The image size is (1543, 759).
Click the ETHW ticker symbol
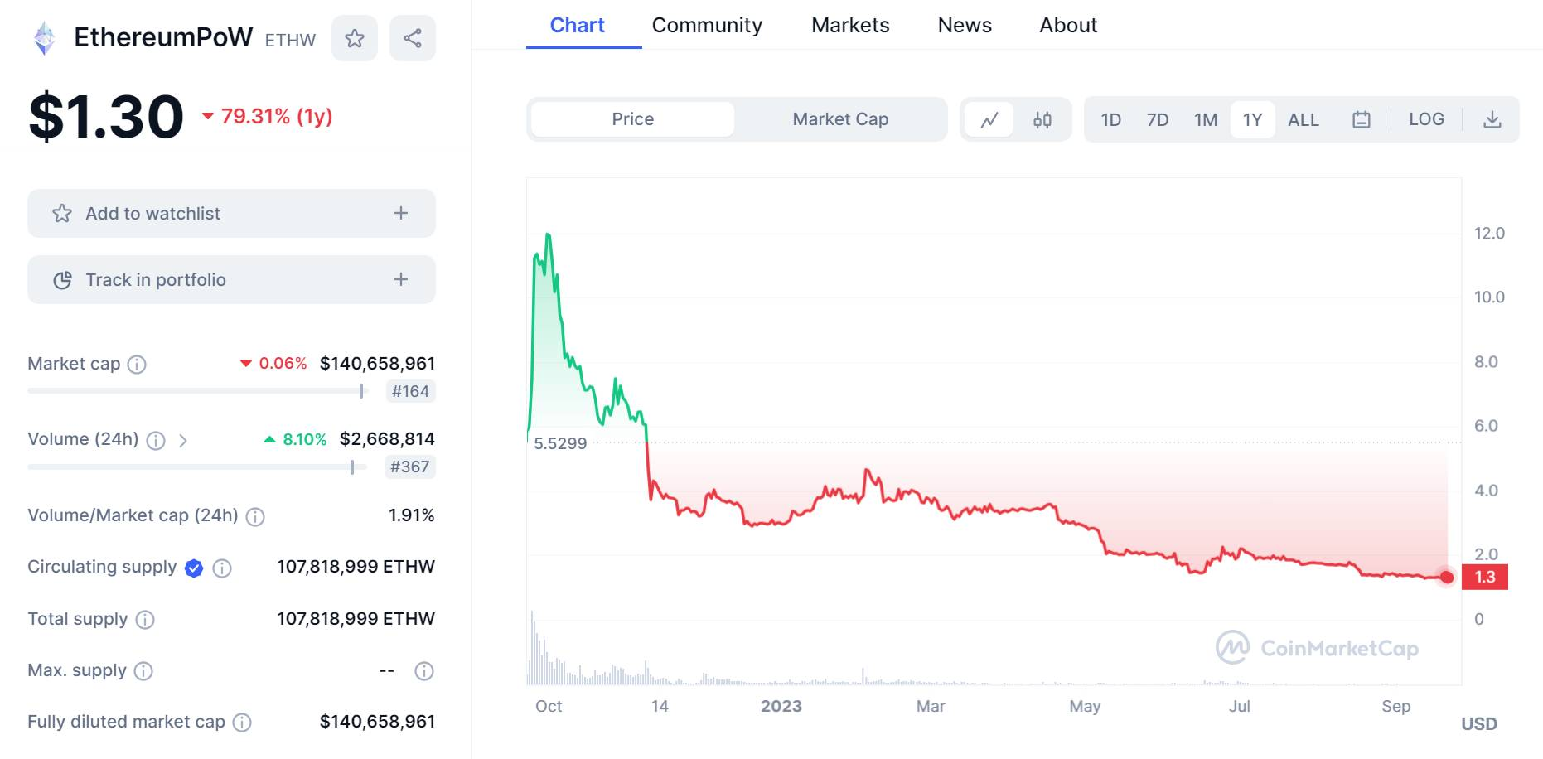(290, 41)
